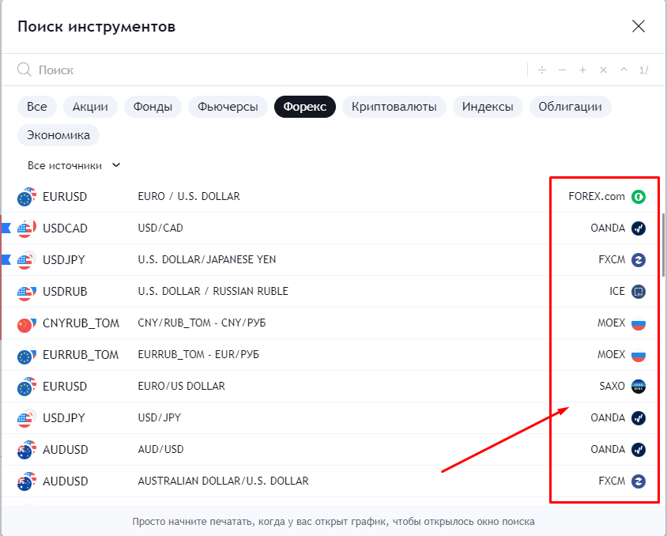Image resolution: width=667 pixels, height=536 pixels.
Task: Click the MOEX flag in EURRUB_TOM row
Action: point(638,354)
